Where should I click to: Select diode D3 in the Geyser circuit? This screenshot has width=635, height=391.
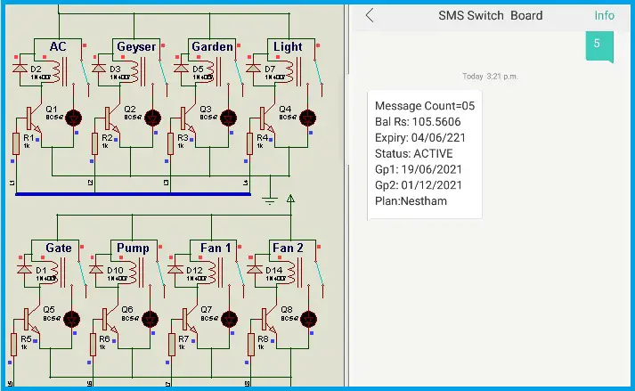[x=99, y=69]
